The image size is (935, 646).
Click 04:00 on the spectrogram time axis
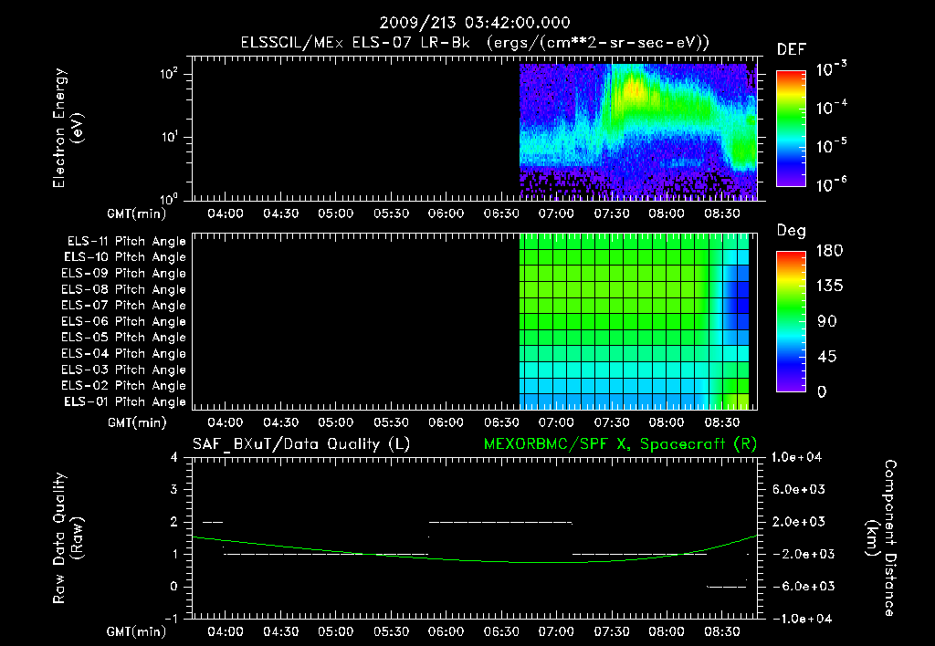click(225, 214)
